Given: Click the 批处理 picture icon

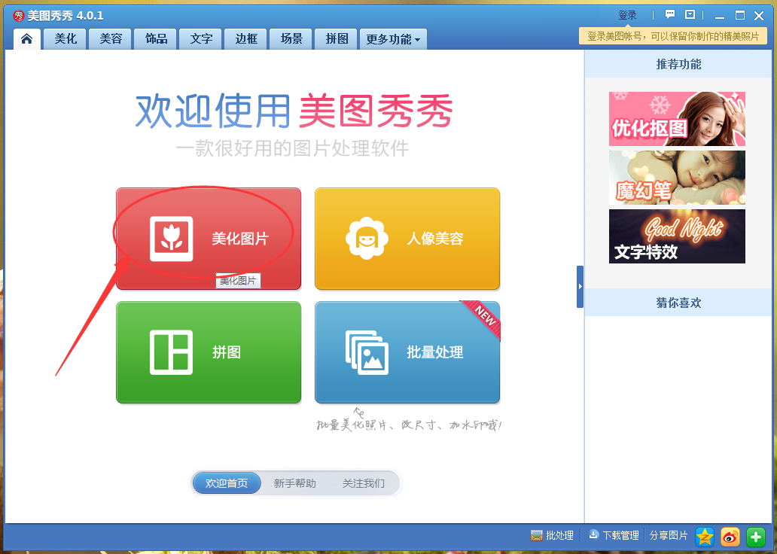Looking at the screenshot, I should 537,536.
